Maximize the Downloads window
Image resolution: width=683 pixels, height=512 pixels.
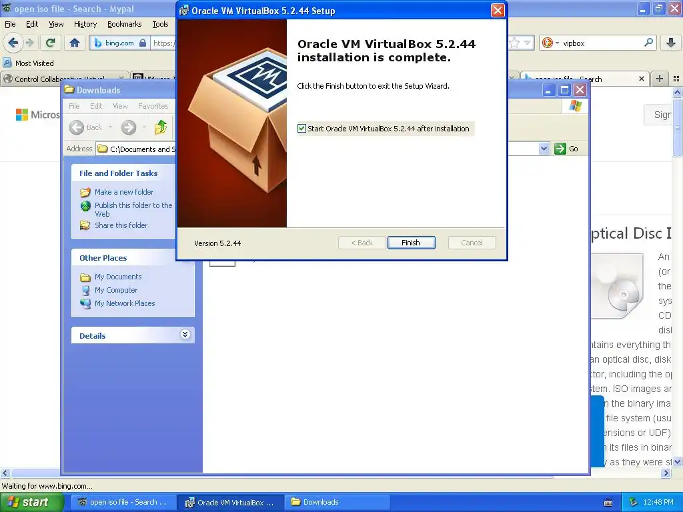click(x=564, y=90)
